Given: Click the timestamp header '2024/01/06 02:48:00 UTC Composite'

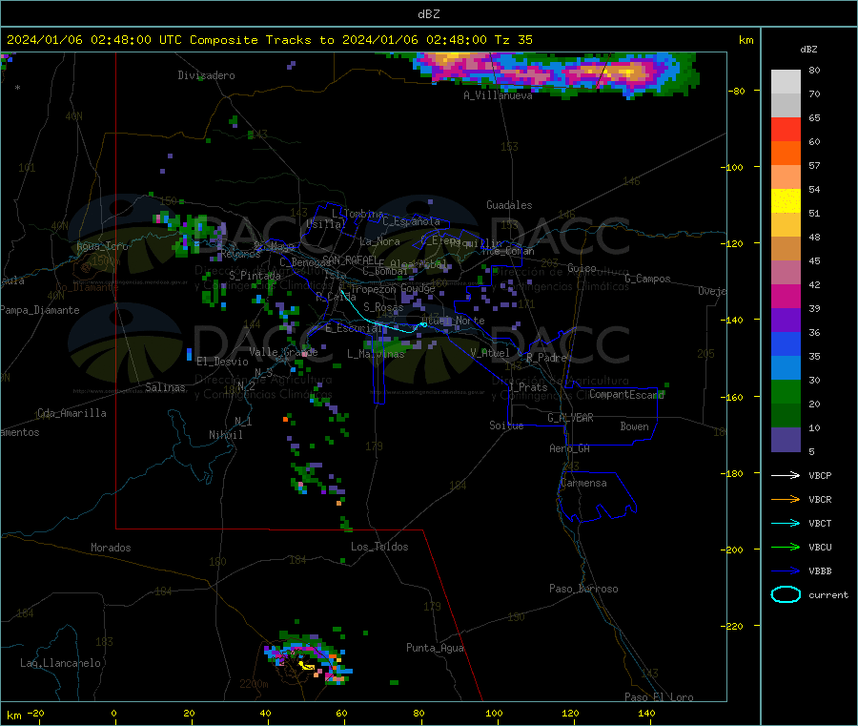Looking at the screenshot, I should pyautogui.click(x=132, y=40).
